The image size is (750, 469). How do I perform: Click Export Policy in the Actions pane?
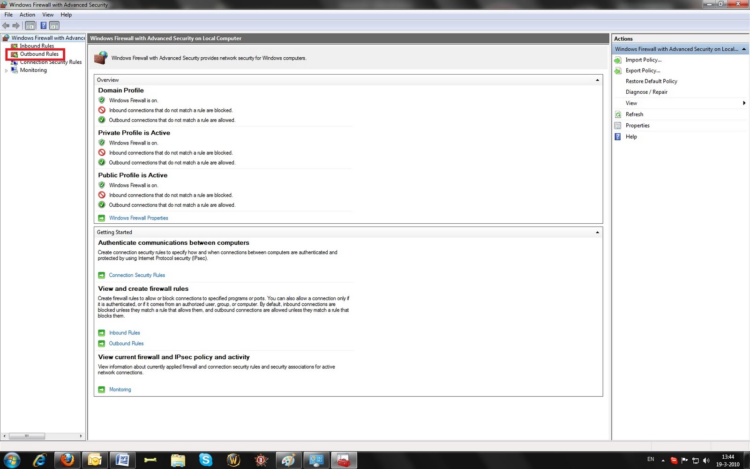pos(643,70)
